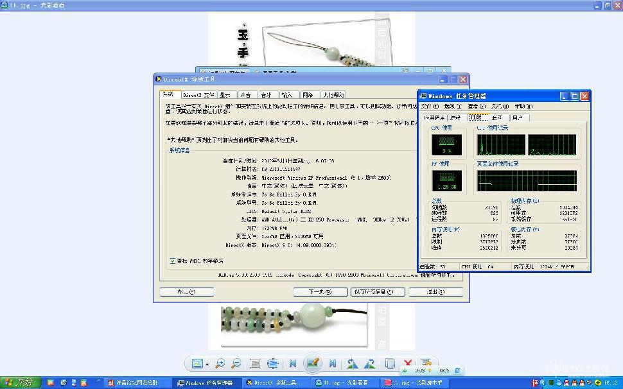This screenshot has height=389, width=623.
Task: Open the image edit tool
Action: (313, 363)
